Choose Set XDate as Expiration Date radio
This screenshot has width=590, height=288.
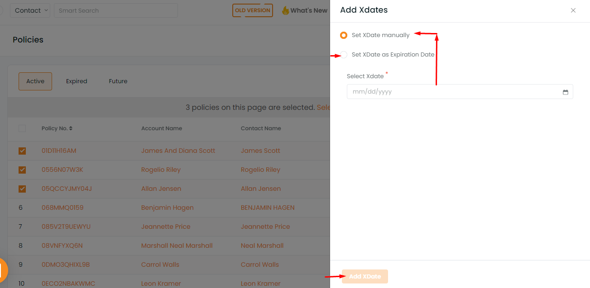(344, 55)
